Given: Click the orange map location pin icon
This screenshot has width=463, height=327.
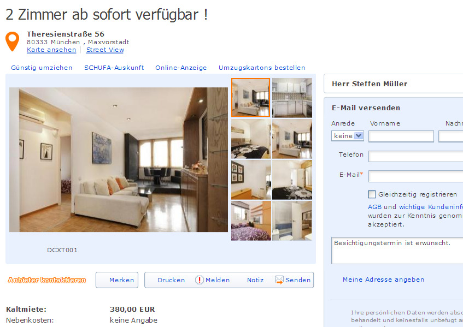Looking at the screenshot, I should [13, 41].
